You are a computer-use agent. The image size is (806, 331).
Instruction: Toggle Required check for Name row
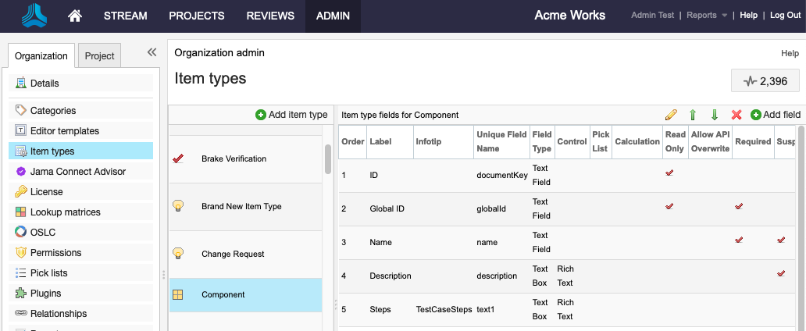739,240
